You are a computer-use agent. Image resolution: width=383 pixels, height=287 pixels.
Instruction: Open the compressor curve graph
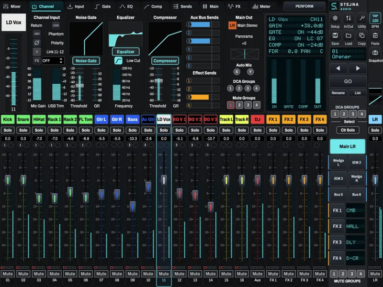coord(165,39)
